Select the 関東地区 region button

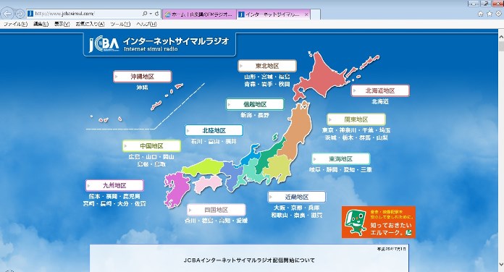pos(356,119)
